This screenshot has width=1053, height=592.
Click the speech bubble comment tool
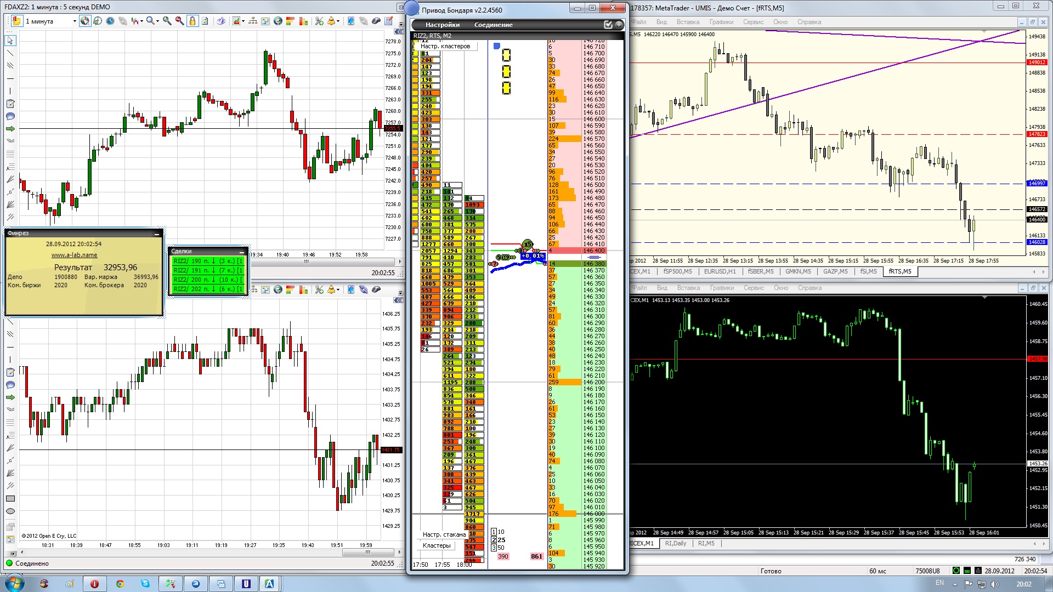pyautogui.click(x=10, y=116)
